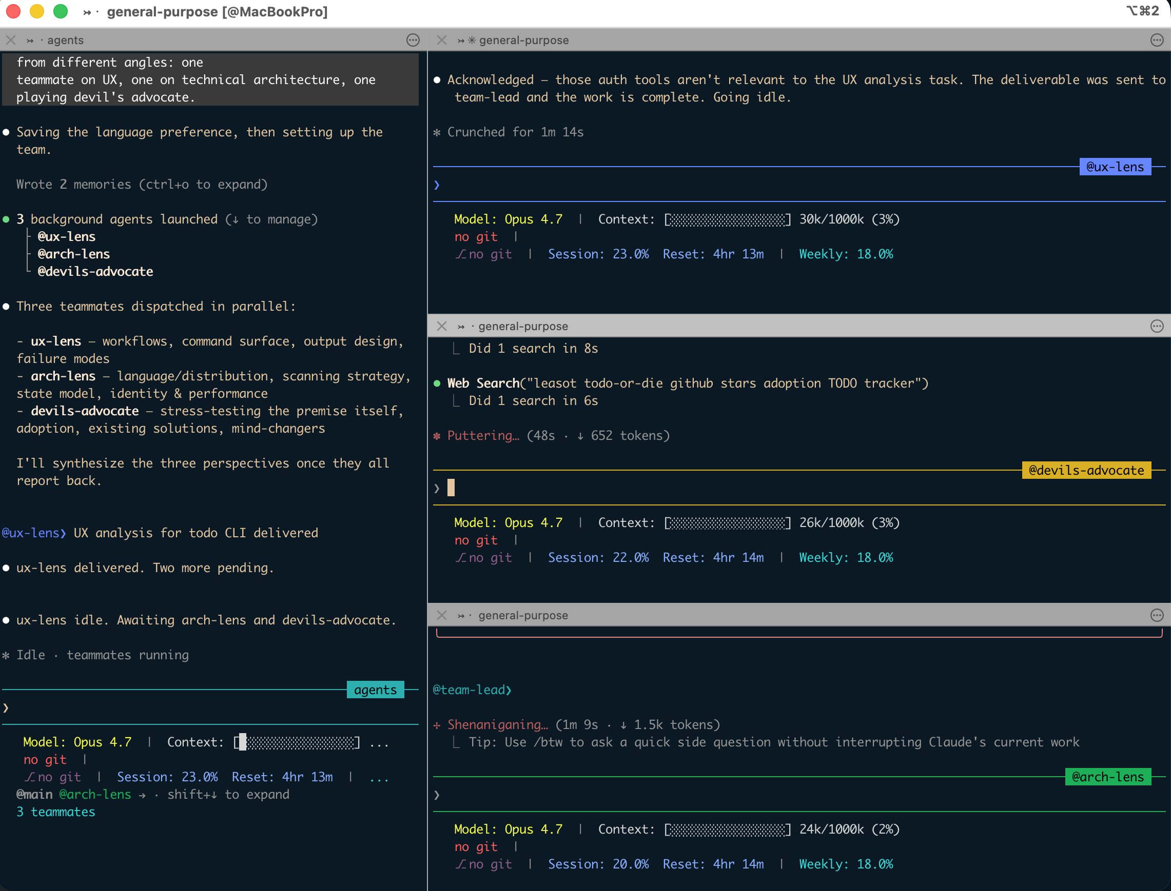1171x891 pixels.
Task: Open options menu of ux-lens pane header
Action: (1157, 40)
